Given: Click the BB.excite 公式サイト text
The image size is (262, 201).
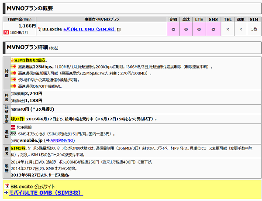Looking at the screenshot, I should 33,186.
